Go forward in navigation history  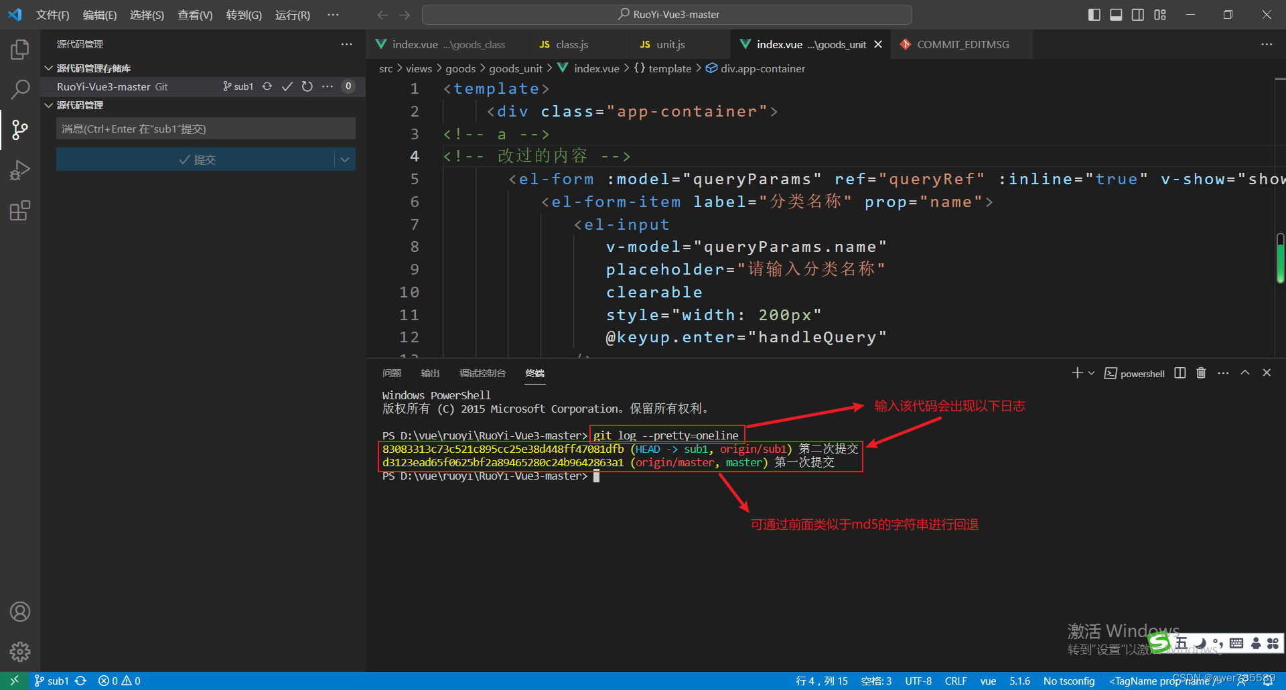pyautogui.click(x=405, y=15)
